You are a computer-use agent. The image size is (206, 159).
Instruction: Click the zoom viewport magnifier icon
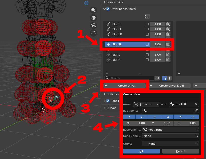93,10
